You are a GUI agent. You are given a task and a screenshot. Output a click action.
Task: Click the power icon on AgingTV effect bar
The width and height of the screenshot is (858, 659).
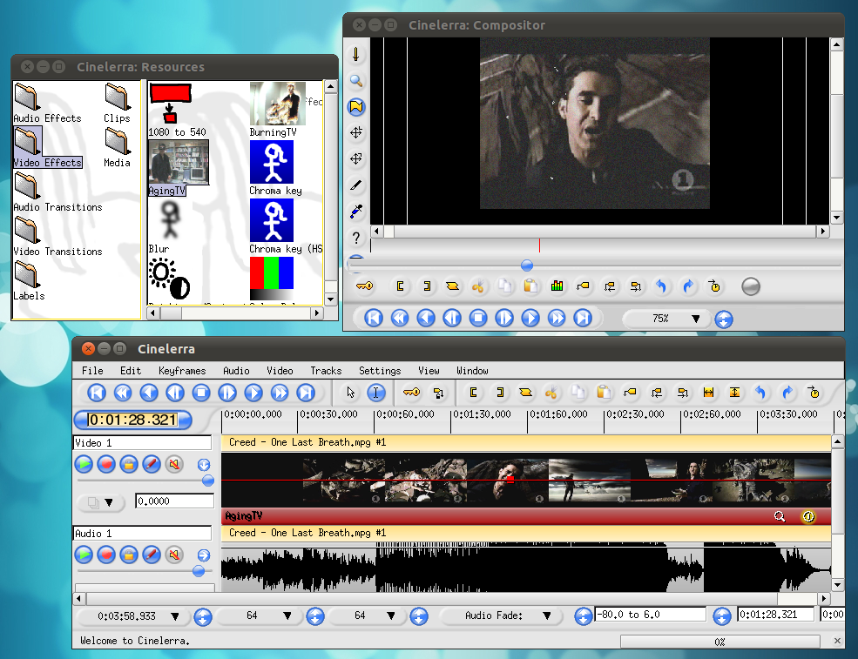point(808,516)
